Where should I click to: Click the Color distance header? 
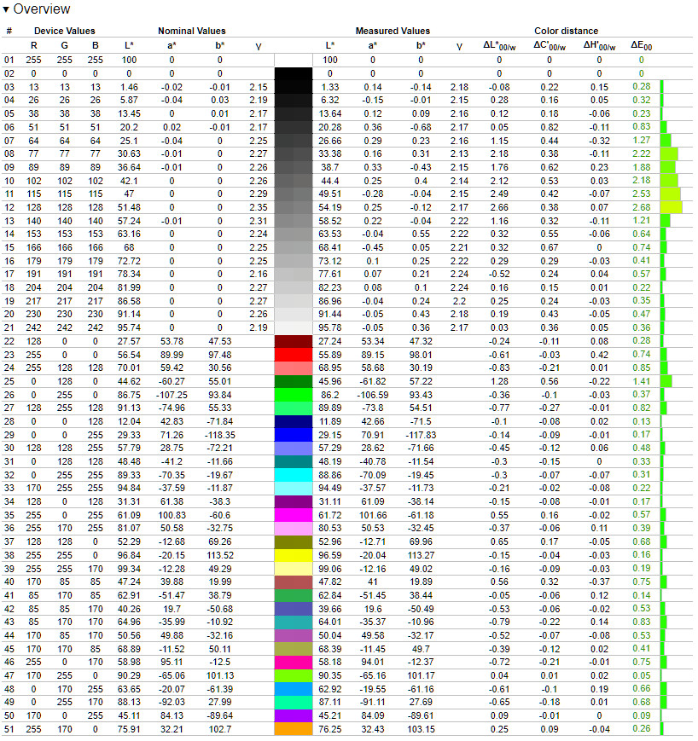pos(566,31)
